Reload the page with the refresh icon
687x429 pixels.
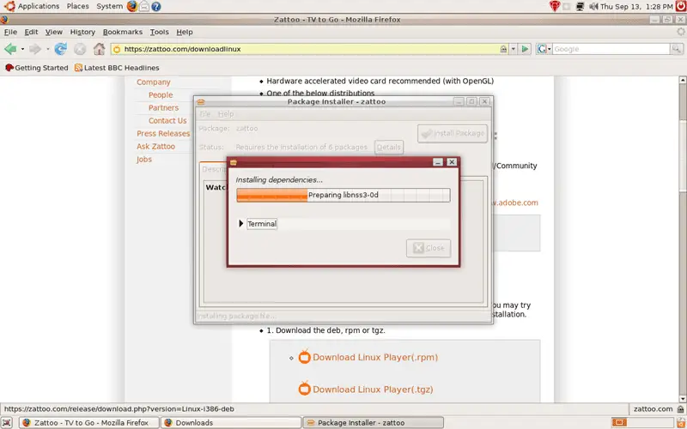click(60, 49)
